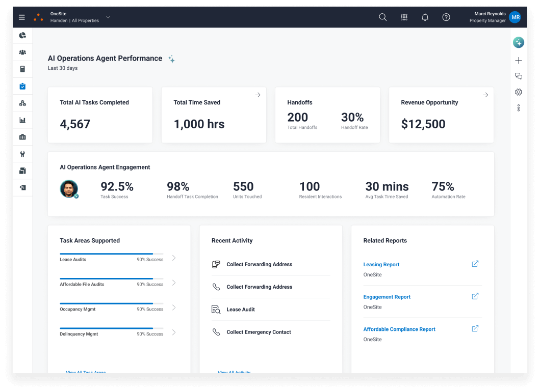Expand the Occupancy Mgmt chevron

pos(174,307)
